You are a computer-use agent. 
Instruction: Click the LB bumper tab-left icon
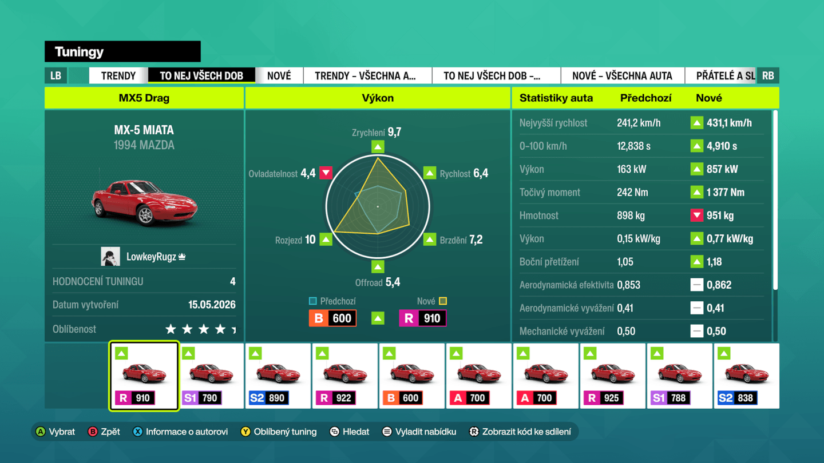click(x=56, y=75)
